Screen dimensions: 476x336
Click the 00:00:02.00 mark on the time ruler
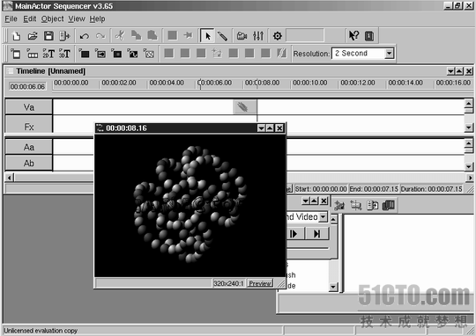click(119, 83)
